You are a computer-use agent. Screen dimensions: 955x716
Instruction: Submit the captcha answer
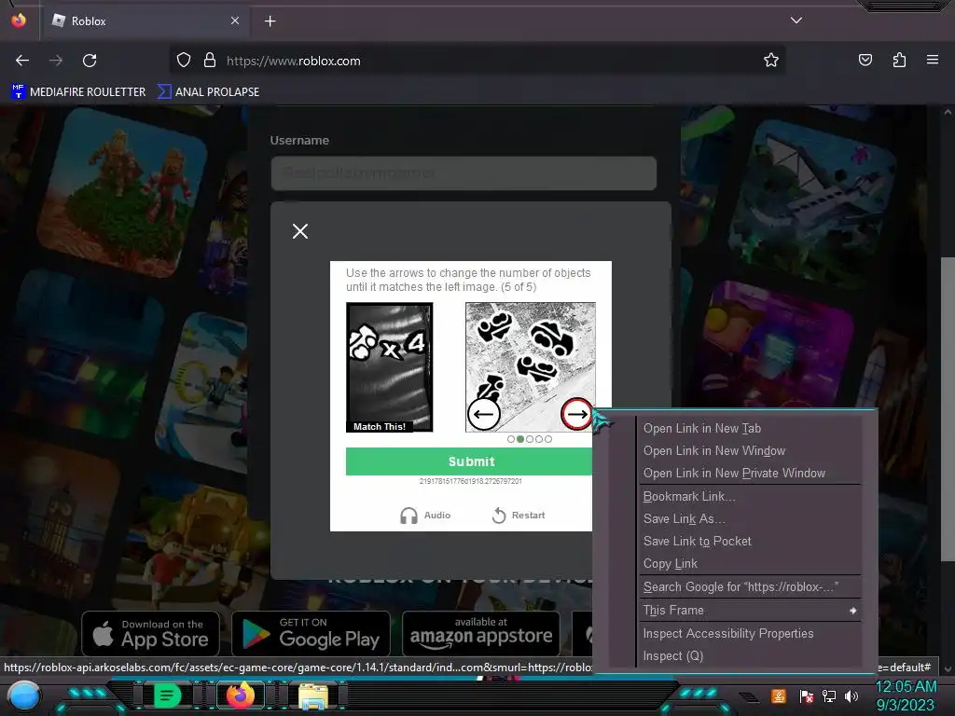tap(471, 461)
